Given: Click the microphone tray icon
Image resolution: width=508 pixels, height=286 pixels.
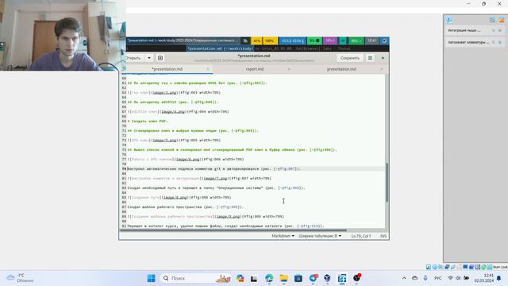Looking at the screenshot, I should pyautogui.click(x=425, y=278).
